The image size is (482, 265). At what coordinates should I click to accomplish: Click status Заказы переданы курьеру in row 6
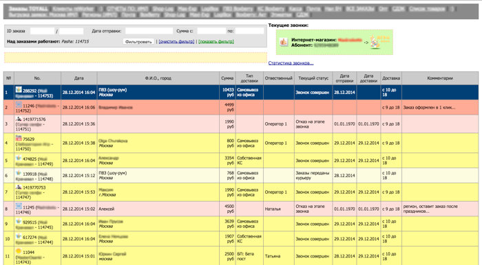pyautogui.click(x=313, y=176)
